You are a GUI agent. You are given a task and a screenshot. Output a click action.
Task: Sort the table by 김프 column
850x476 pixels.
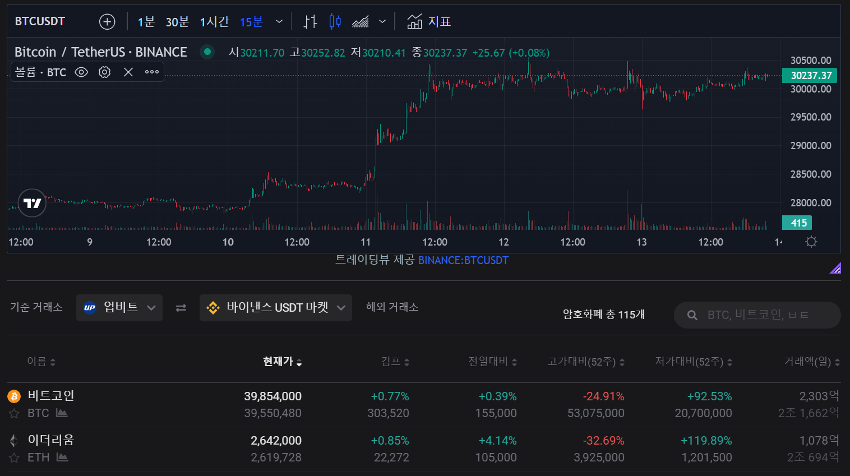tap(395, 362)
